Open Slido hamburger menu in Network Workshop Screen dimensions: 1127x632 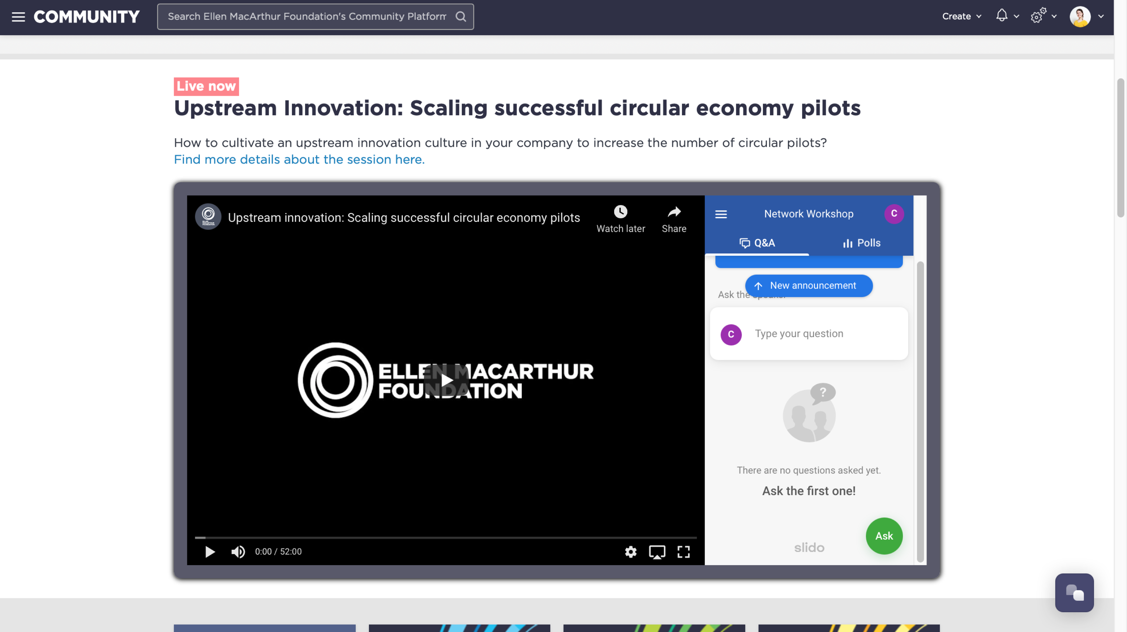tap(721, 214)
